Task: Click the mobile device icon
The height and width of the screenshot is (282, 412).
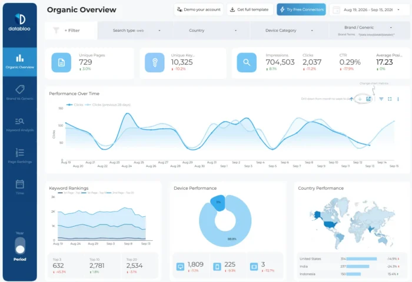Action: tap(217, 267)
